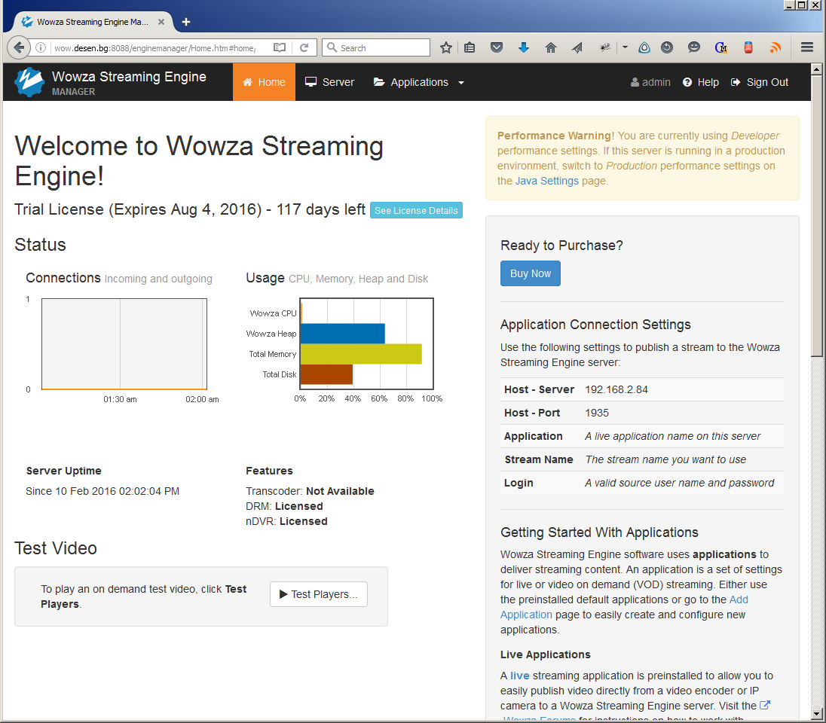Save page to Pocket icon

click(496, 47)
